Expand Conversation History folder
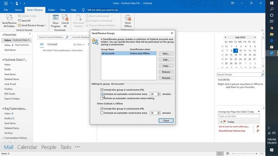 (x=3, y=138)
